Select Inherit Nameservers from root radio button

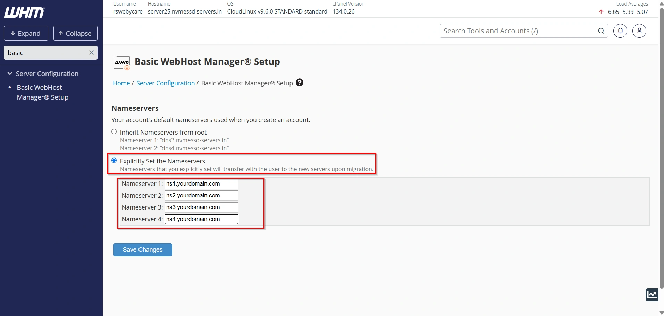114,132
